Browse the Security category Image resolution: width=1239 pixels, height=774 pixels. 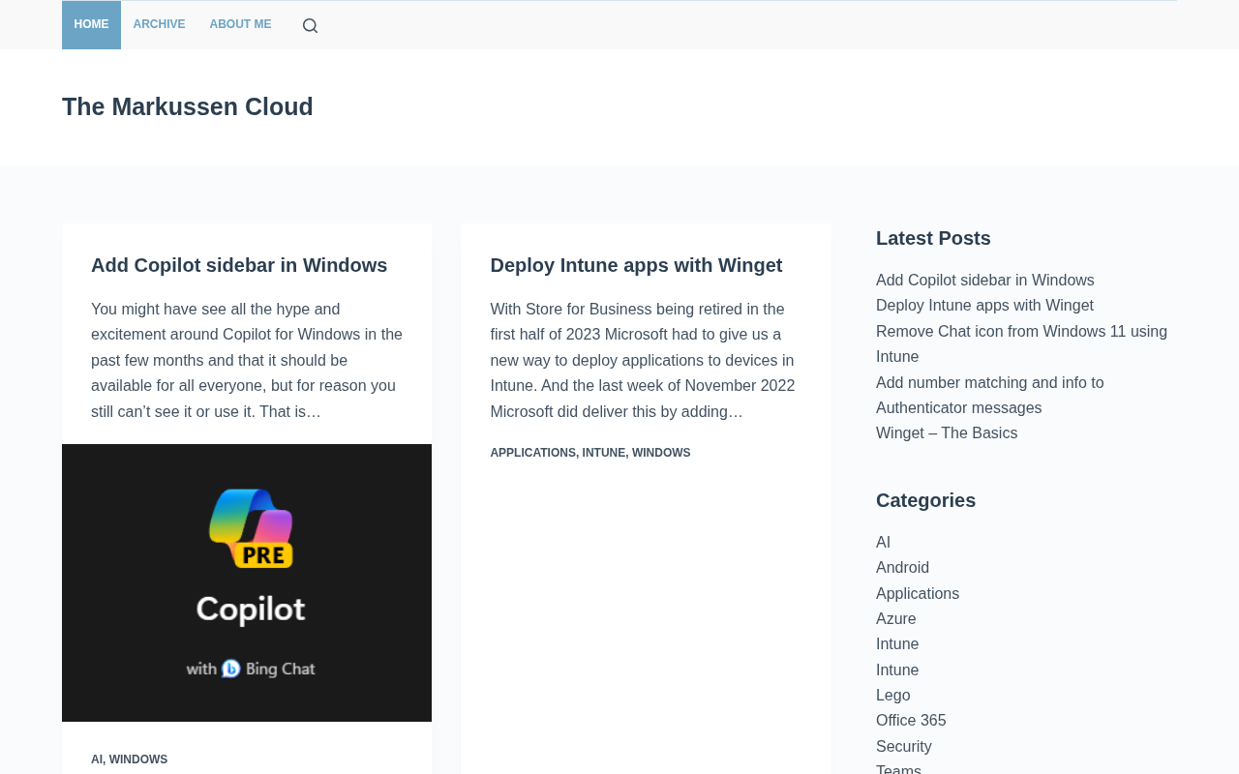pyautogui.click(x=904, y=747)
